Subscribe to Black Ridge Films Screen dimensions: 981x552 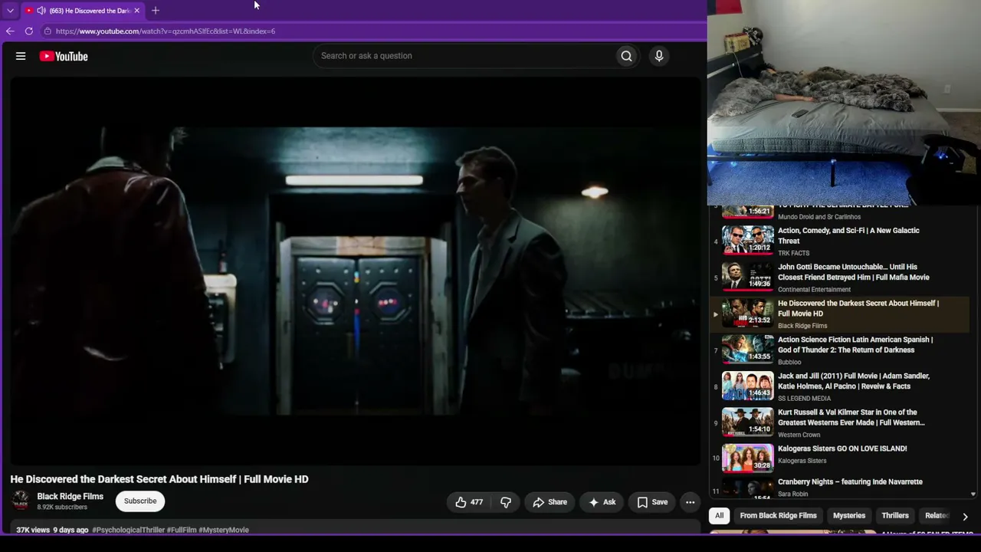click(x=140, y=501)
